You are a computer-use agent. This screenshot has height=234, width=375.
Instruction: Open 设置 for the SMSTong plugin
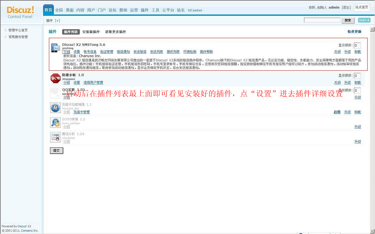point(77,52)
